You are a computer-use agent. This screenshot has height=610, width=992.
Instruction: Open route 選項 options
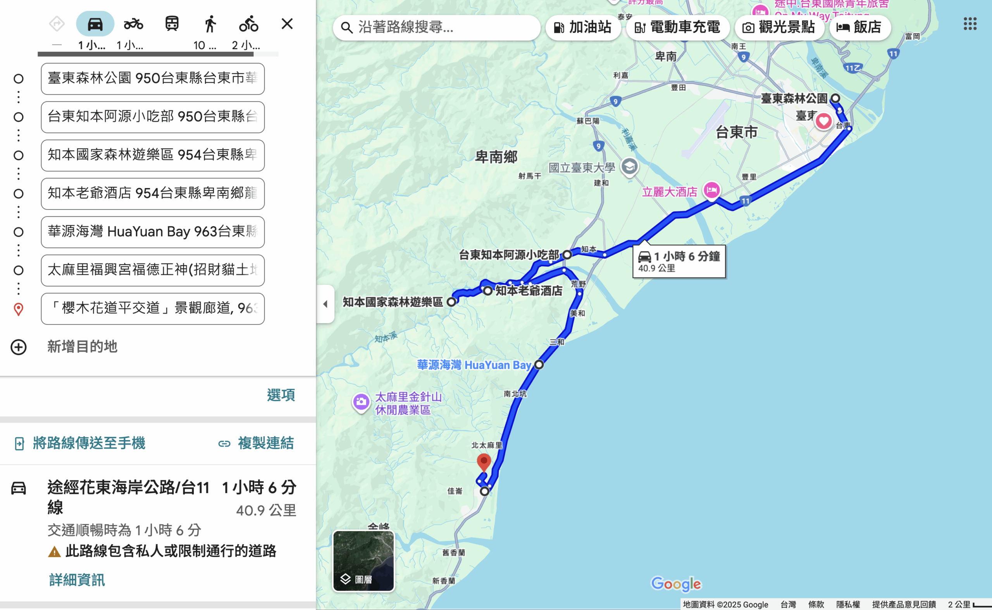(281, 395)
